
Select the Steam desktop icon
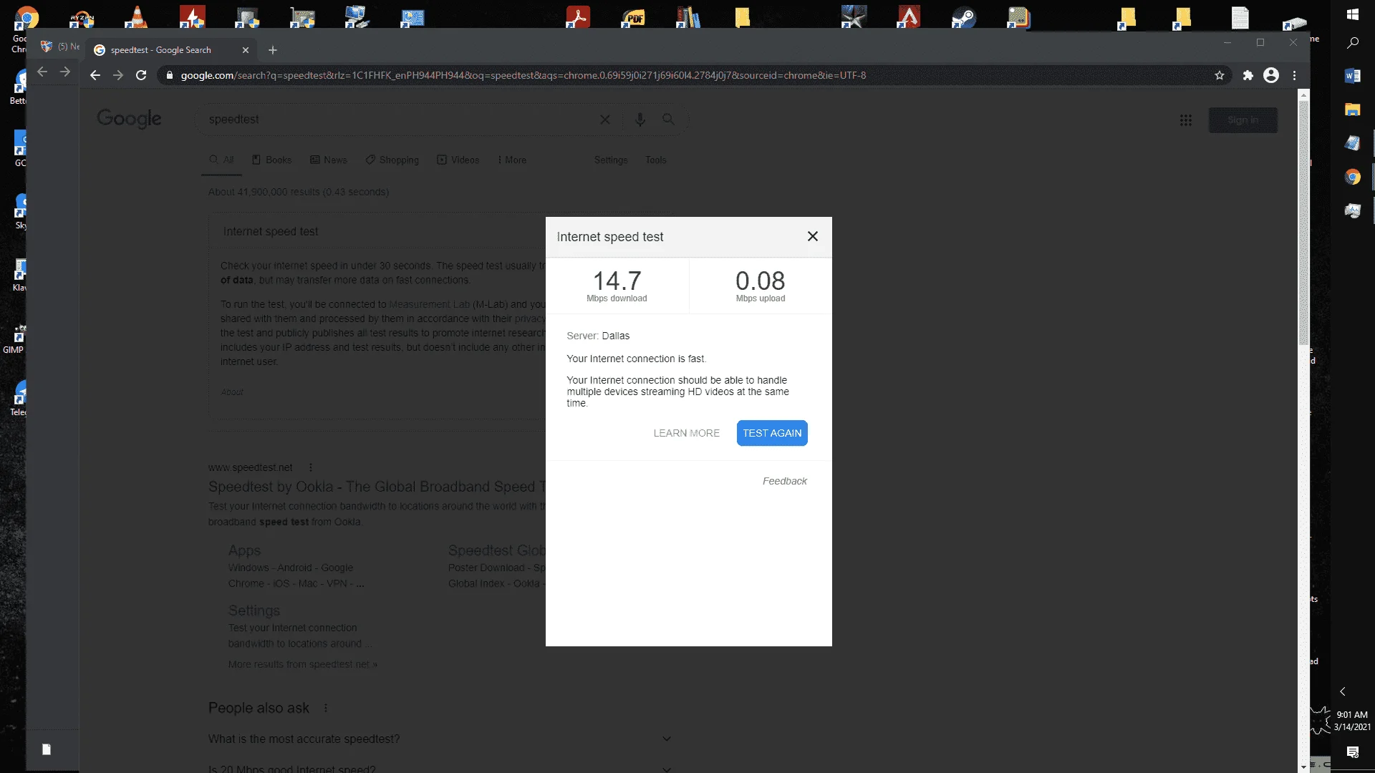pyautogui.click(x=963, y=17)
